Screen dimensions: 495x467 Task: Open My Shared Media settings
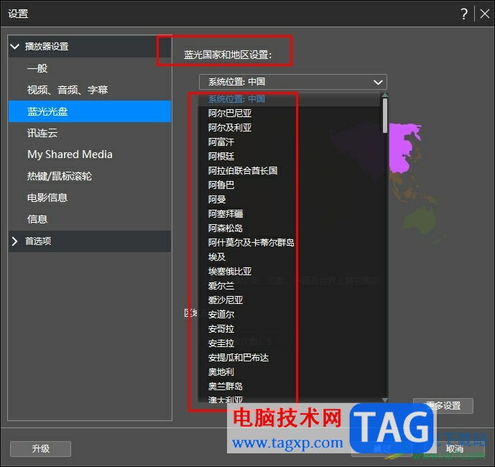(90, 154)
